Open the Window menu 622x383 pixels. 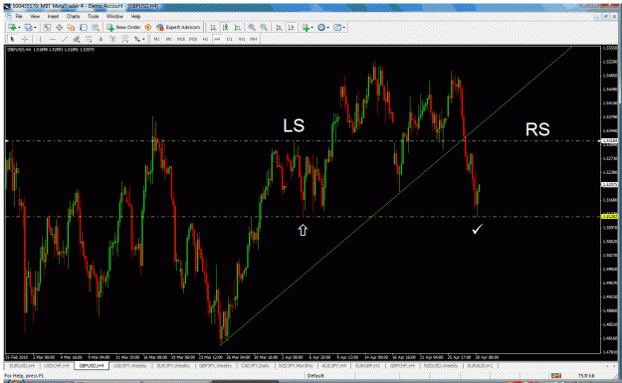pyautogui.click(x=114, y=16)
